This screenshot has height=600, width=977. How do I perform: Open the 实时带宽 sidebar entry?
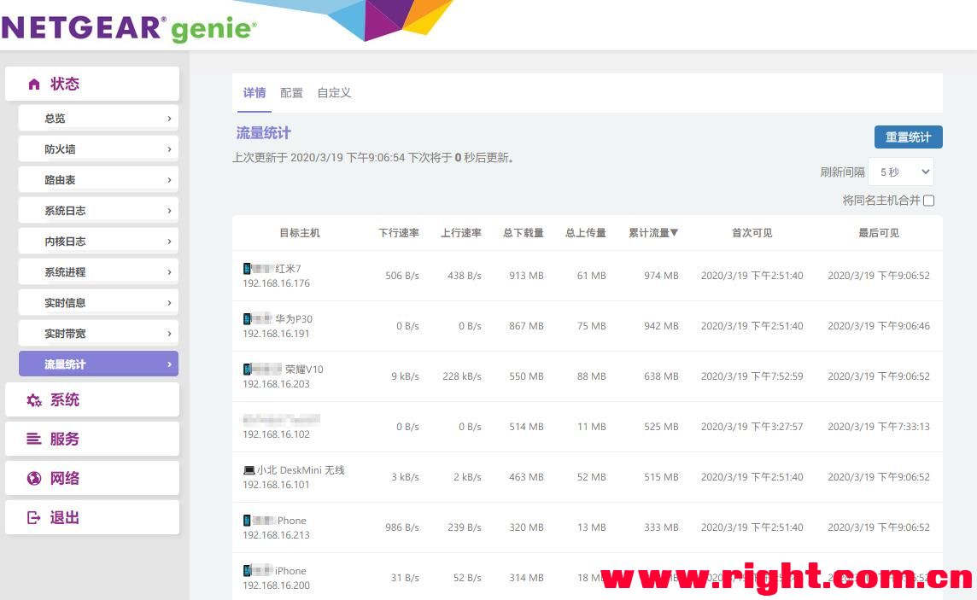tap(98, 334)
